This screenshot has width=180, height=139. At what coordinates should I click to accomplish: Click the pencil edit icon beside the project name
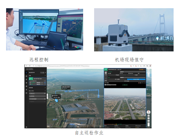(x=46, y=72)
